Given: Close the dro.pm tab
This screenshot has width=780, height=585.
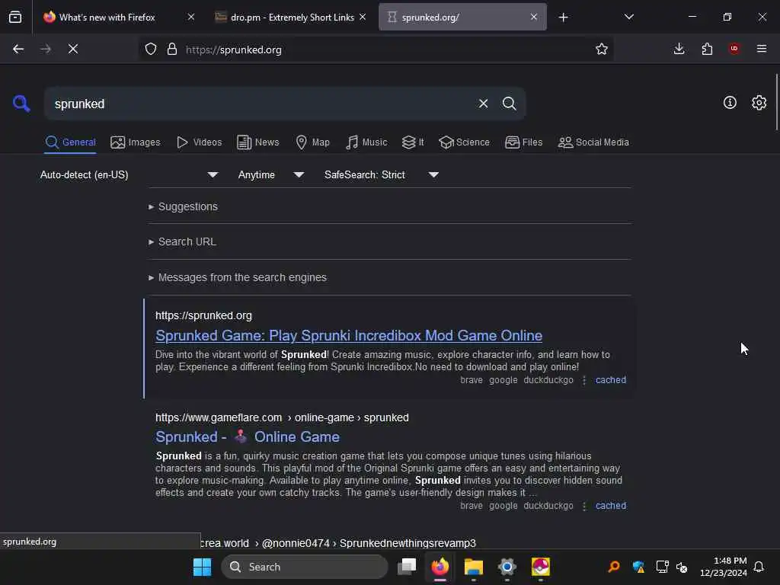Looking at the screenshot, I should [x=363, y=17].
